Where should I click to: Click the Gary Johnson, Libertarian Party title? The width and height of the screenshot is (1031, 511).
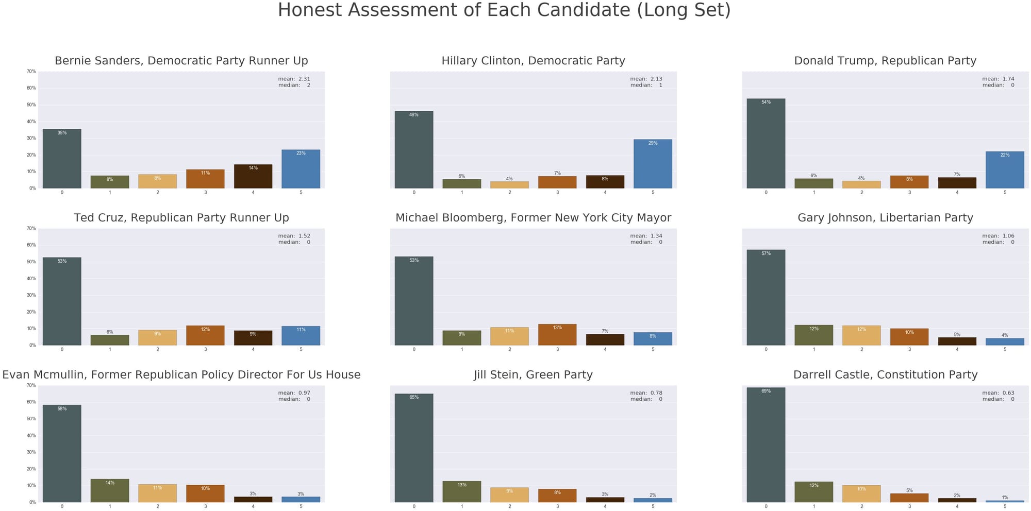point(885,218)
